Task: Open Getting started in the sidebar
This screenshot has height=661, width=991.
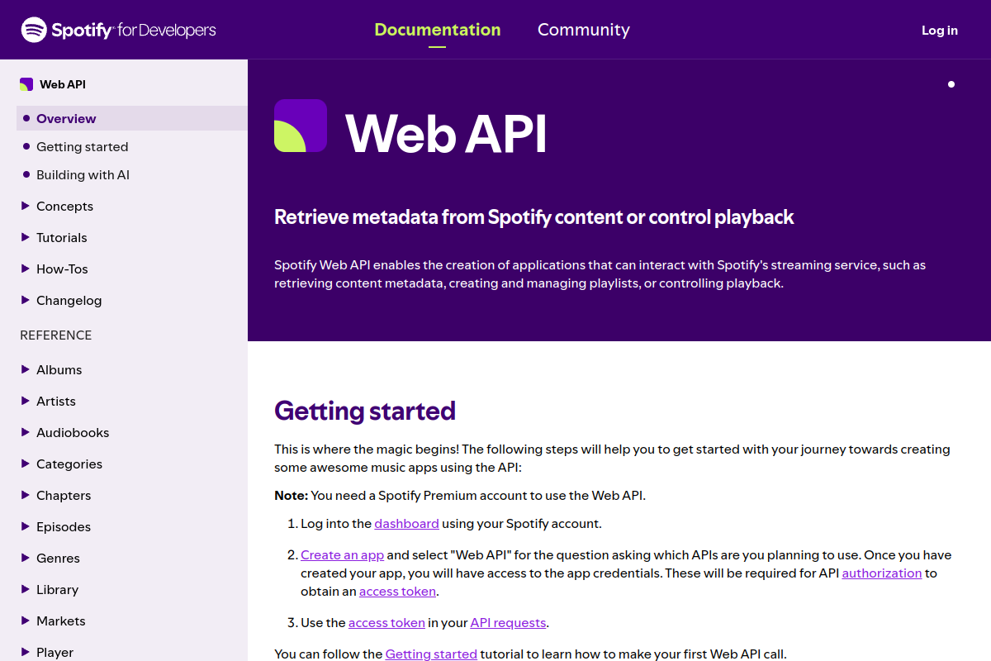Action: coord(83,146)
